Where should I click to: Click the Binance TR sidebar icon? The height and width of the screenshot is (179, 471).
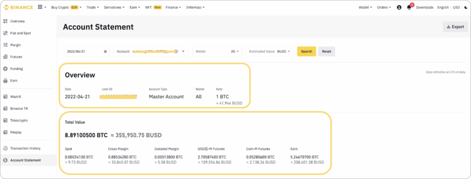click(5, 108)
